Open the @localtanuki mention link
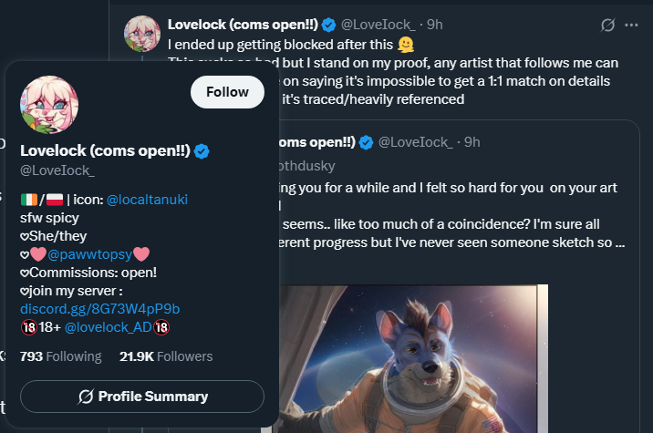 point(147,200)
